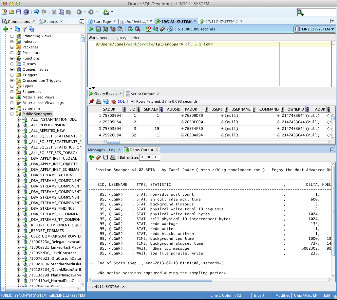Viewport: 337px width, 300px height.
Task: Open SQL Tuning Advisor icon
Action: tap(120, 29)
